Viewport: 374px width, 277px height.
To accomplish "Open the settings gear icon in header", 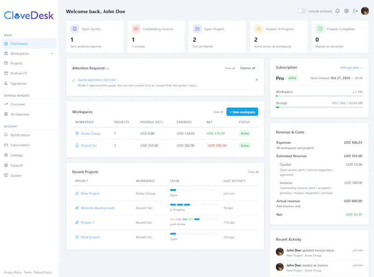I will coord(346,11).
